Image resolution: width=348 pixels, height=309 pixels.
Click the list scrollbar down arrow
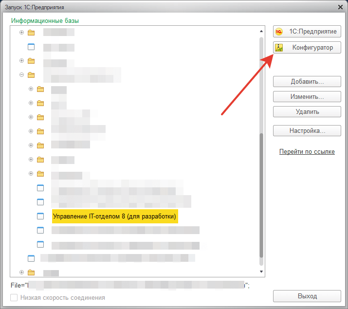(x=261, y=272)
